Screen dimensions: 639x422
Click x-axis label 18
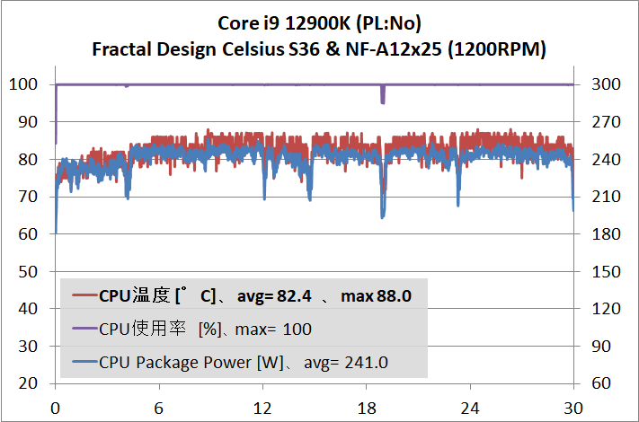pyautogui.click(x=367, y=409)
